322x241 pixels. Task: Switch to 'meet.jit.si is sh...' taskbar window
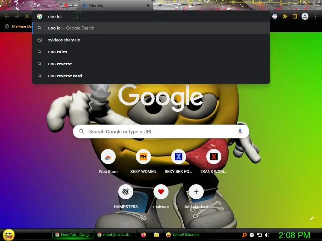(x=116, y=235)
